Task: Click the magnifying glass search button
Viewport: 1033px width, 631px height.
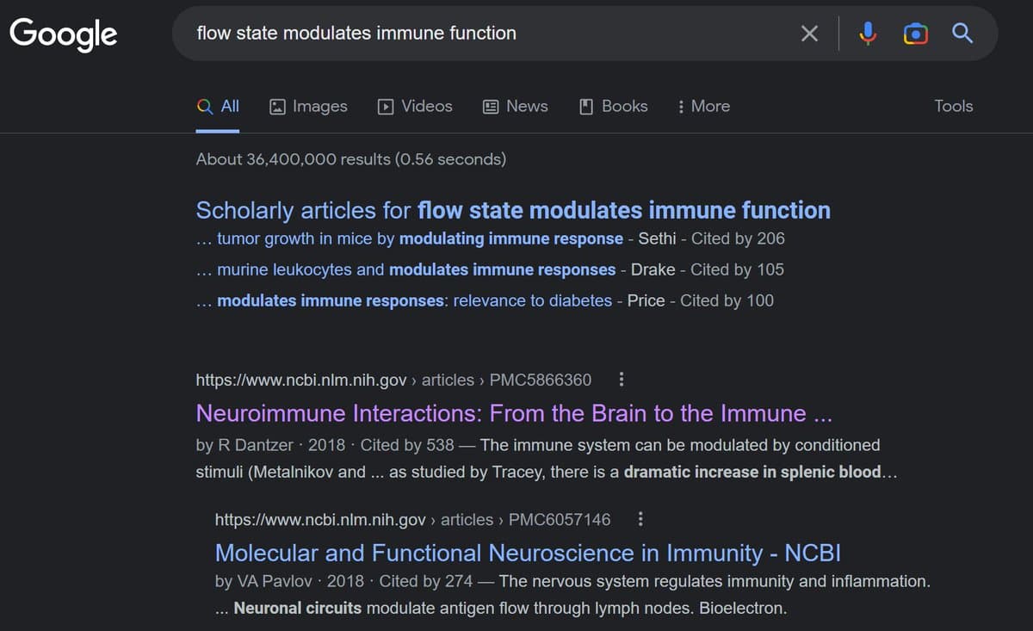Action: point(962,34)
